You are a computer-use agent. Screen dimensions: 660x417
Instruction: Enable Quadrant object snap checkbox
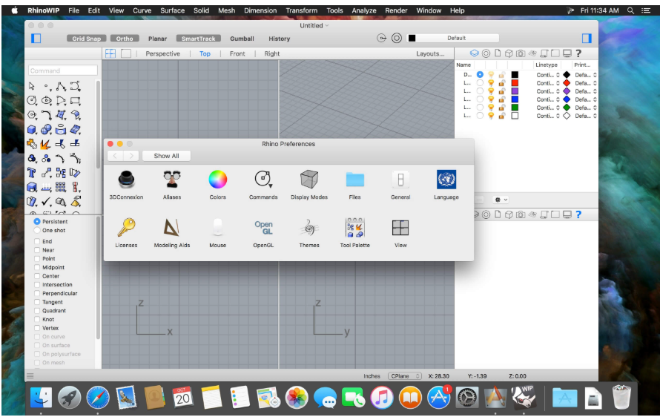click(x=37, y=311)
